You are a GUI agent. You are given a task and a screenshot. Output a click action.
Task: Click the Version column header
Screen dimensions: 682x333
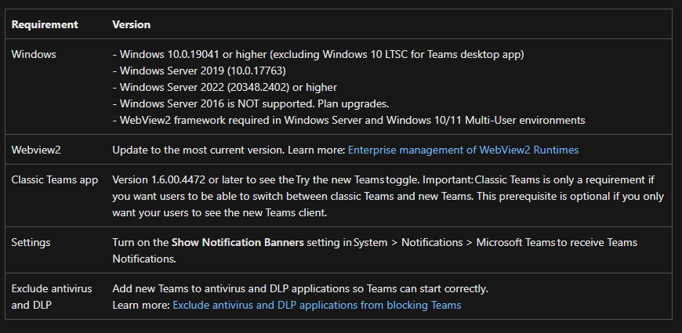coord(131,24)
